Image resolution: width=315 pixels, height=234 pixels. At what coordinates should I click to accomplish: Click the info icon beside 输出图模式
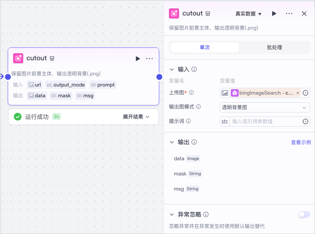click(198, 106)
